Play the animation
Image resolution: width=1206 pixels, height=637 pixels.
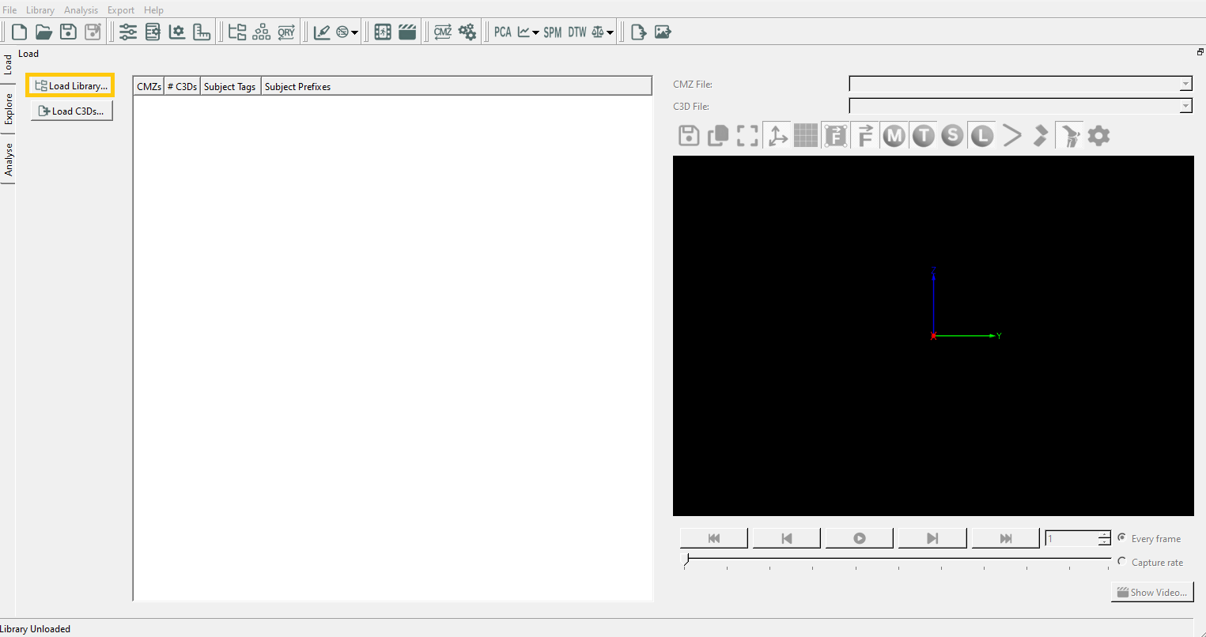[860, 538]
